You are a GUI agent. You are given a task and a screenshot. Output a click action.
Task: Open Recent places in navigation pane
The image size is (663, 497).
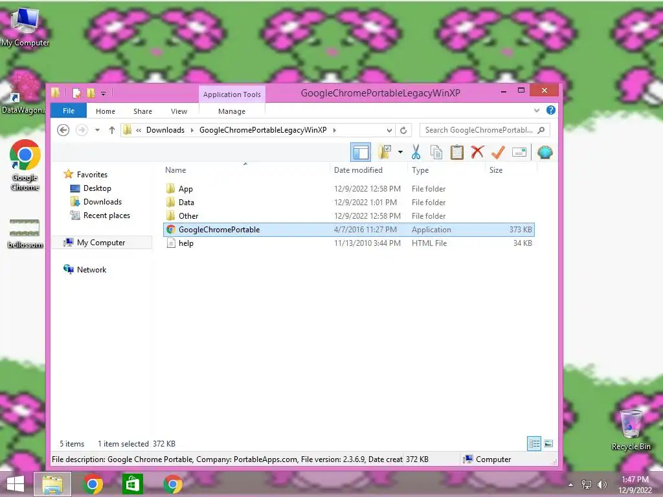click(107, 215)
